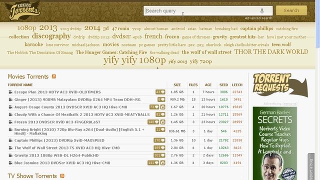The height and width of the screenshot is (180, 320).
Task: Click the Torrent Requests banner
Action: pos(280,85)
